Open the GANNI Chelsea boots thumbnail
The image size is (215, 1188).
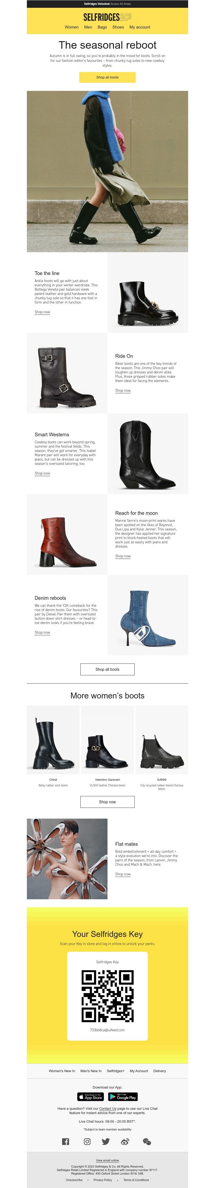tap(162, 740)
